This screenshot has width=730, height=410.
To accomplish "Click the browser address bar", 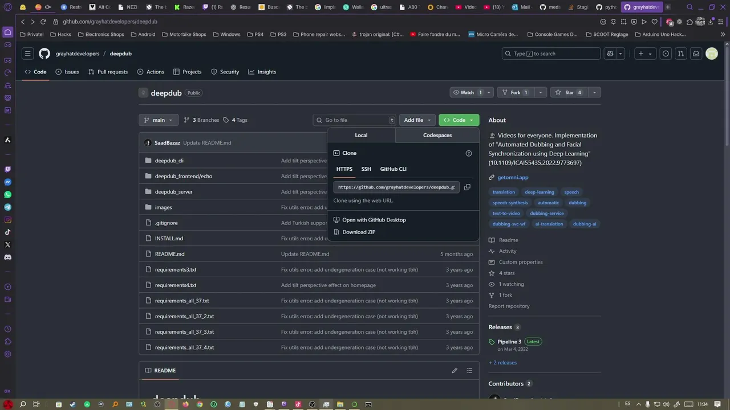I will (325, 22).
